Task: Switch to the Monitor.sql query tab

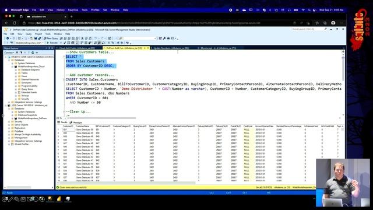Action: tap(216, 48)
